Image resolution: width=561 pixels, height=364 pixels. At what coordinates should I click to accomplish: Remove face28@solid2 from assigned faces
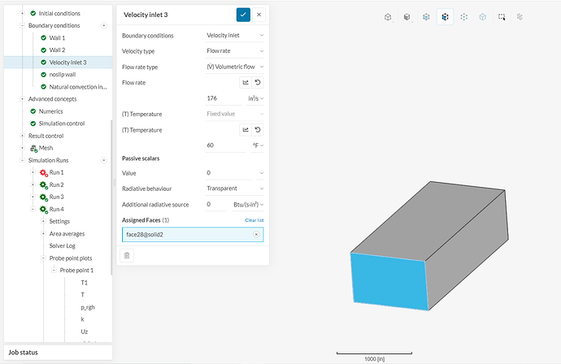pyautogui.click(x=256, y=235)
